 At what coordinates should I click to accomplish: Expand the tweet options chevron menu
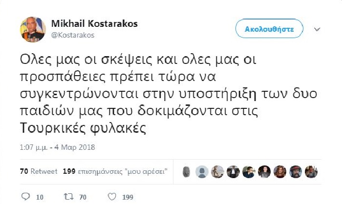click(317, 29)
